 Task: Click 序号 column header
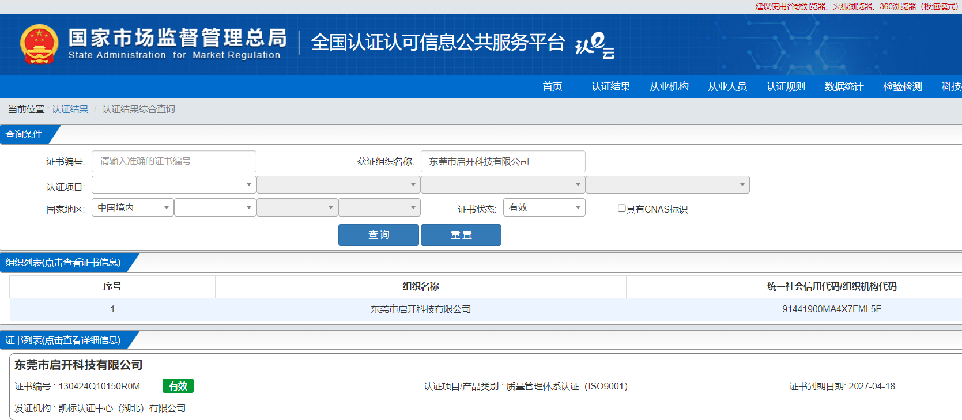(112, 286)
